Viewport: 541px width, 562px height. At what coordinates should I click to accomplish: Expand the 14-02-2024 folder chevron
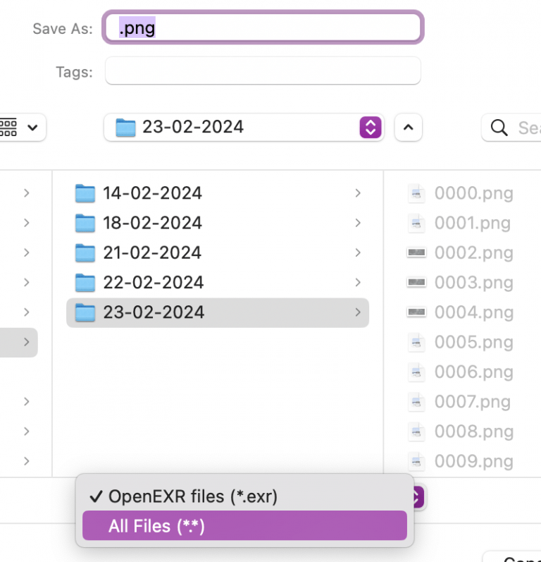click(358, 193)
